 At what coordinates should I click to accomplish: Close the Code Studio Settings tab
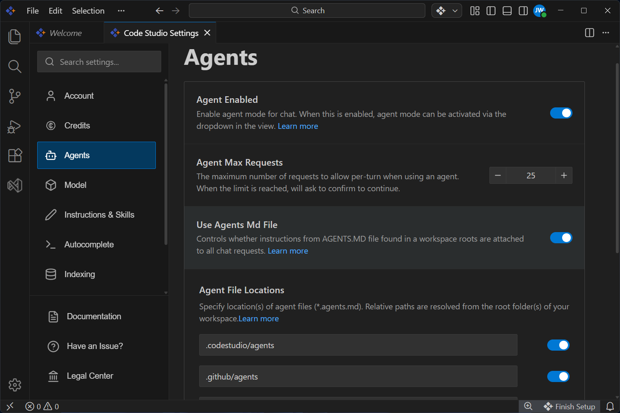click(x=207, y=33)
